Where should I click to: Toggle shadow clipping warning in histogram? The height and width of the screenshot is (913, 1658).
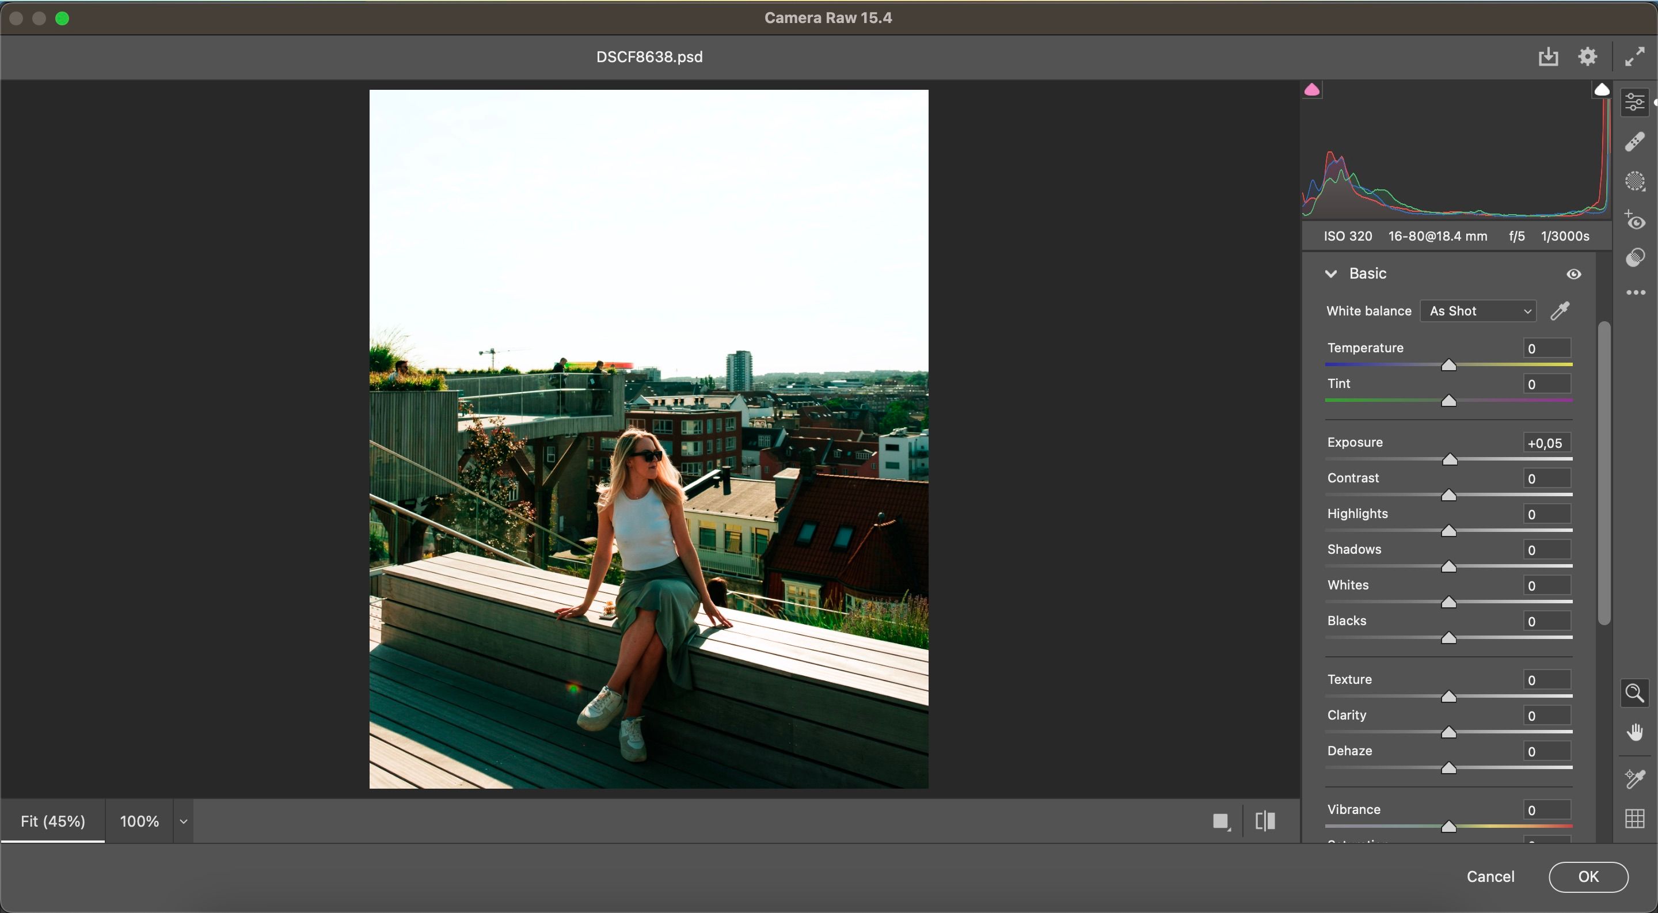click(1312, 90)
